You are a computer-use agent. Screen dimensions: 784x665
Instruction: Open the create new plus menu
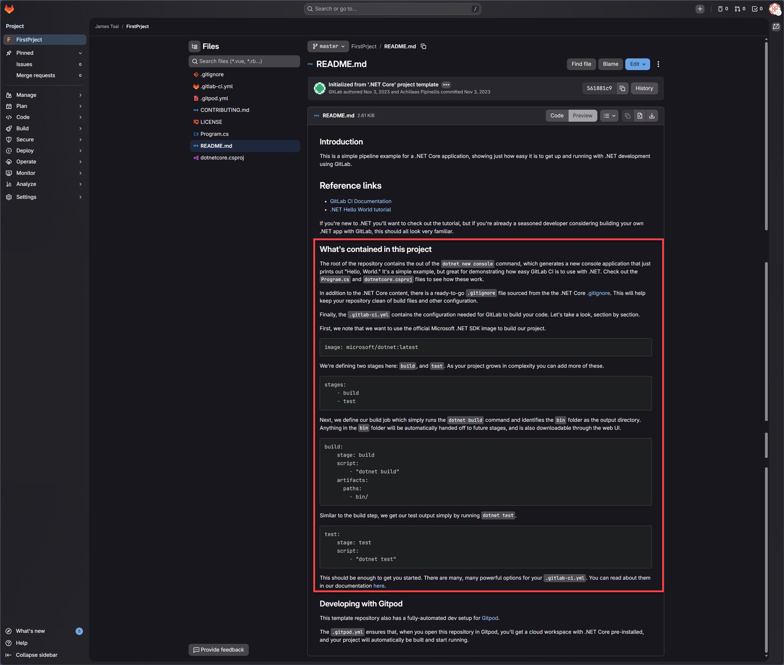(x=700, y=9)
